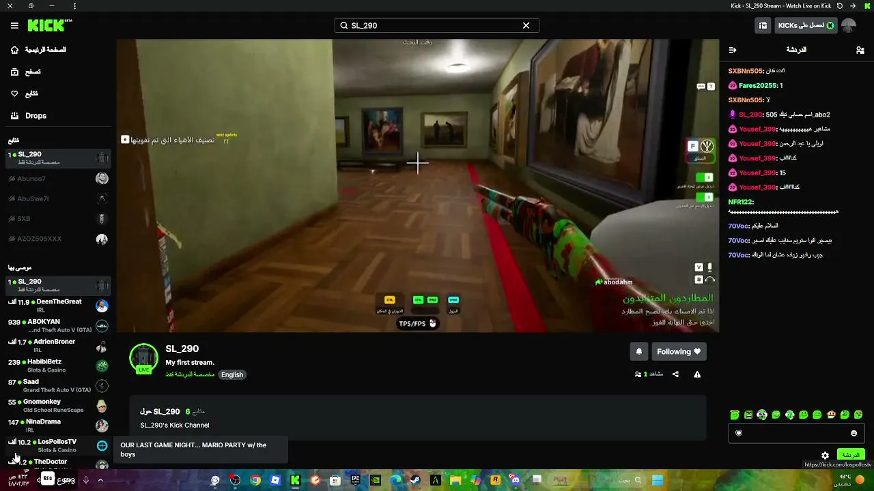
Task: Open AdrienBroner's IRL stream
Action: tap(58, 345)
